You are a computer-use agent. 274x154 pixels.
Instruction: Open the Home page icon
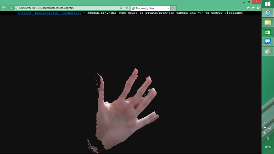(248, 8)
